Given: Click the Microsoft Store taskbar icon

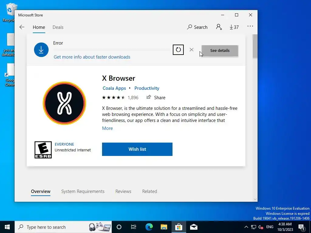Looking at the screenshot, I should point(179,227).
